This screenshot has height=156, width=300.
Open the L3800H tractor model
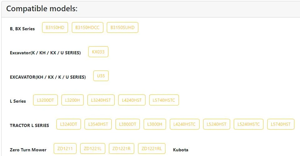click(155, 124)
